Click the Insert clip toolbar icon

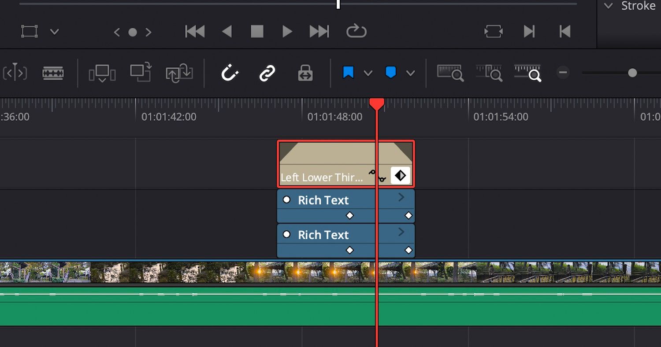tap(102, 73)
